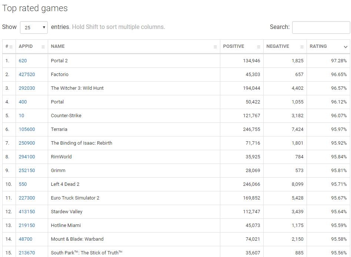Open Portal 2 app ID 620 link
The height and width of the screenshot is (257, 351).
pyautogui.click(x=23, y=61)
